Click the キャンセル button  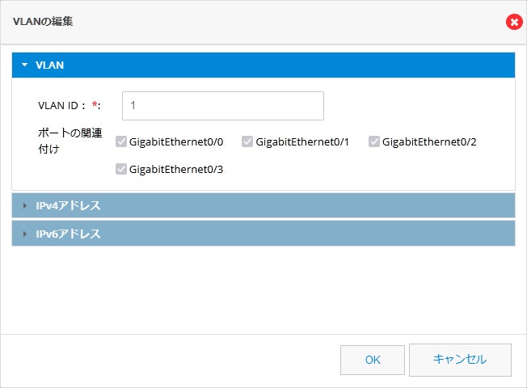(460, 360)
